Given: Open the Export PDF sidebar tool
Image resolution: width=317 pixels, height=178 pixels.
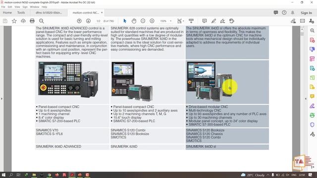Looking at the screenshot, I should click(312, 68).
